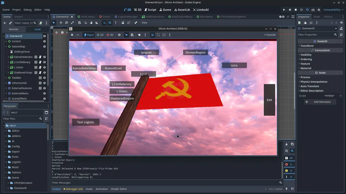The width and height of the screenshot is (346, 194).
Task: Toggle the game window visibility eye icon
Action: [119, 35]
